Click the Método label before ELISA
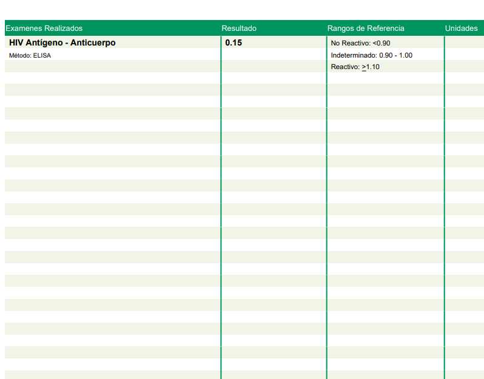 point(20,56)
